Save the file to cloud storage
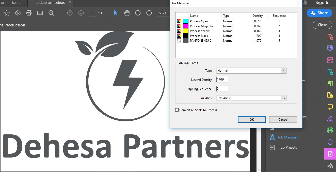Screen dimensions: 336x172 pos(18,13)
